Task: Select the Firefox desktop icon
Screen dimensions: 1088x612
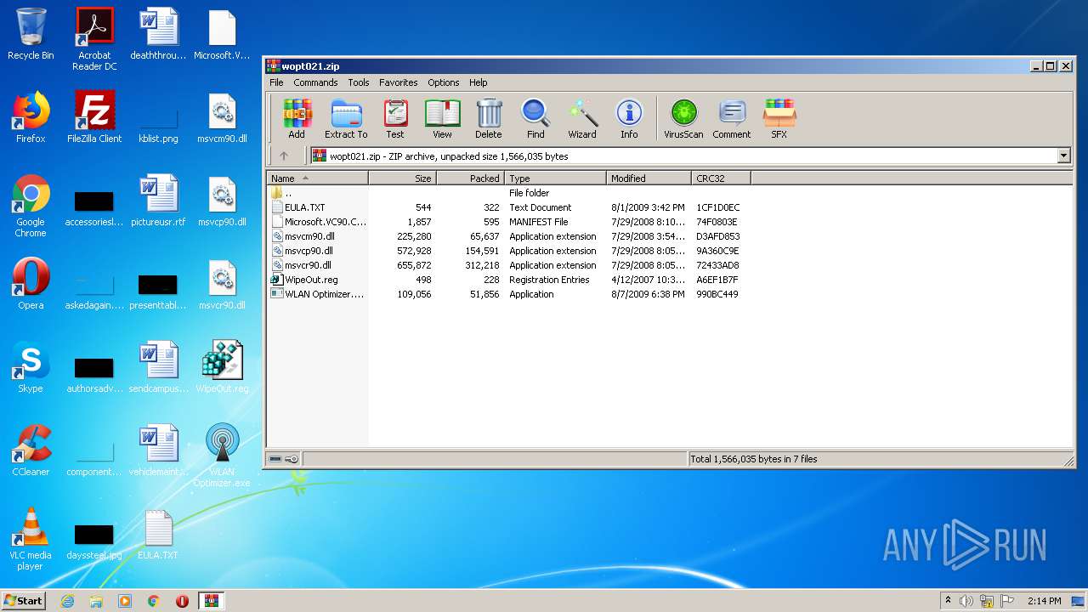Action: pos(31,118)
